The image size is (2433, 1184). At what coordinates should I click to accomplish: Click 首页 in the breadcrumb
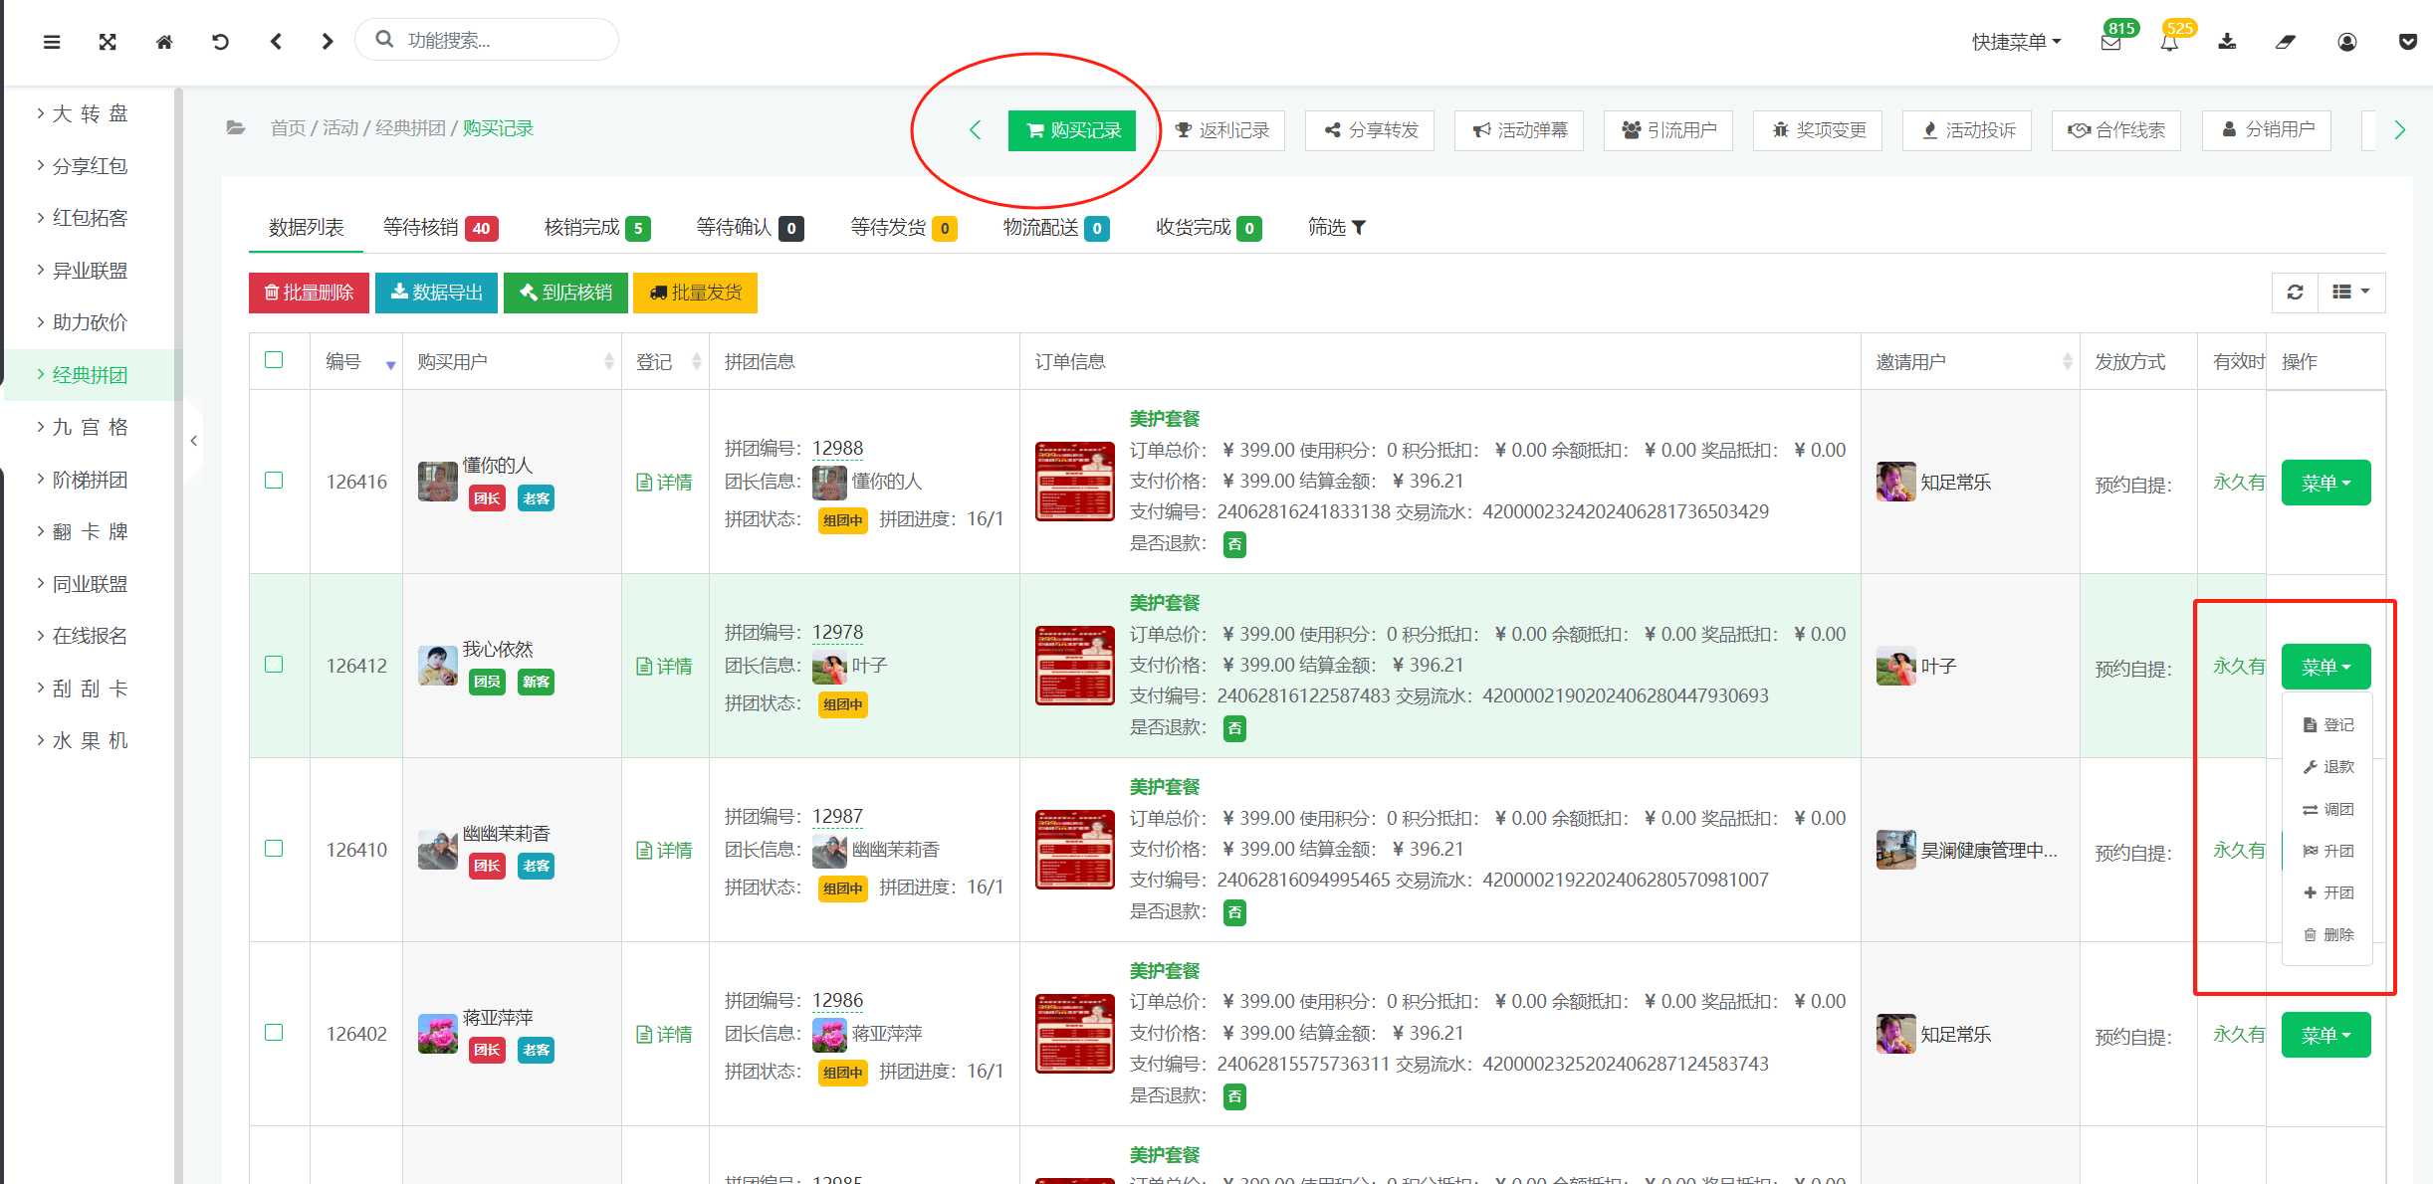(x=289, y=128)
